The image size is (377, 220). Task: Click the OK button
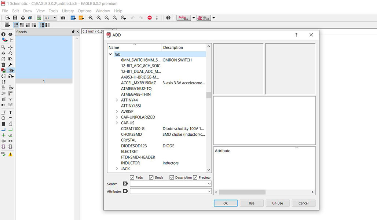226,203
